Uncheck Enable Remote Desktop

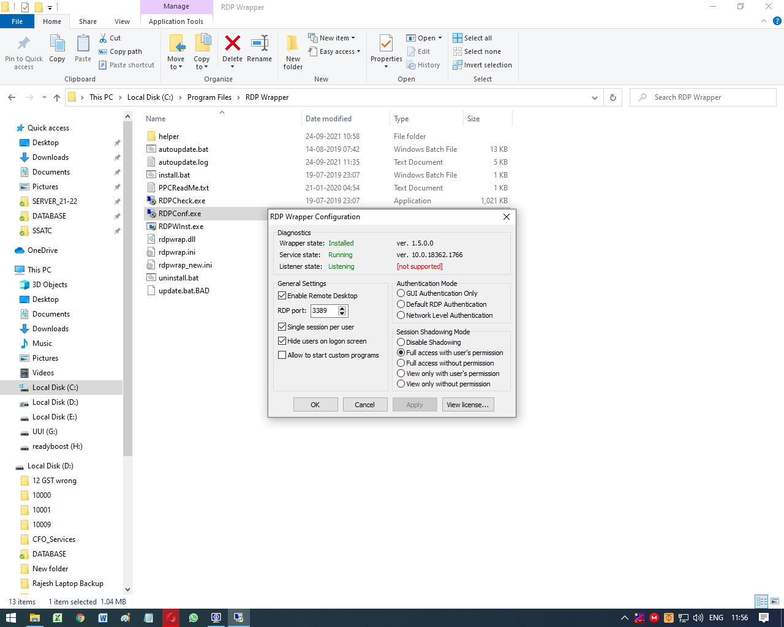point(282,296)
